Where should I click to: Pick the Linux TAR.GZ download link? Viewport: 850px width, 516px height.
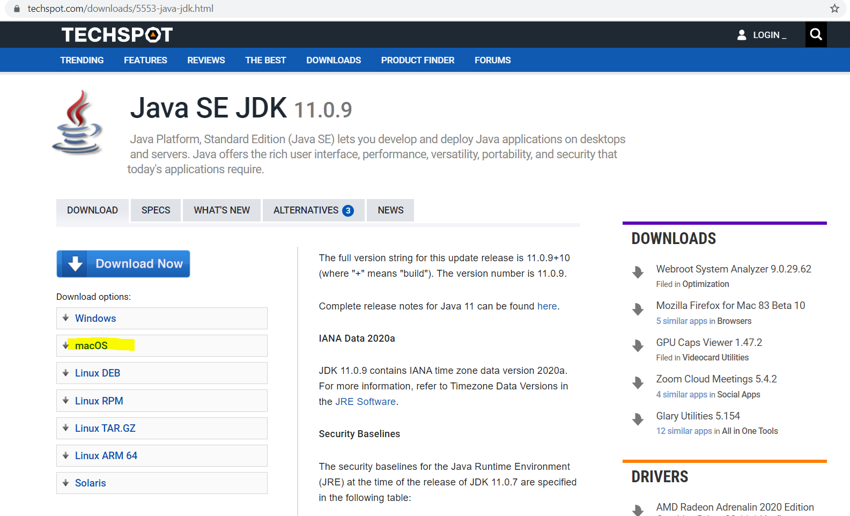click(162, 428)
